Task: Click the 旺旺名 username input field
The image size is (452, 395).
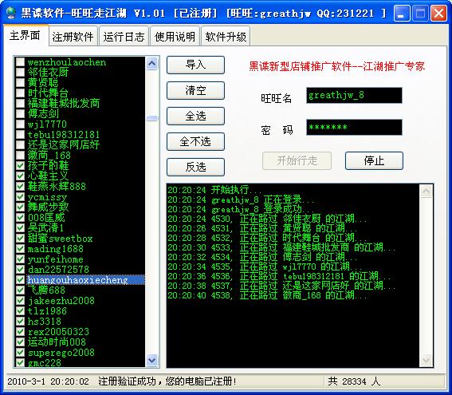Action: 354,95
